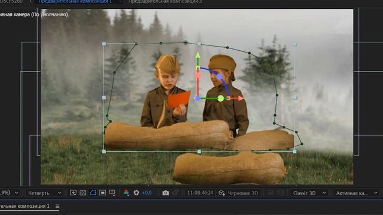The height and width of the screenshot is (215, 383).
Task: Open grid and guide options icon
Action: pyautogui.click(x=112, y=193)
